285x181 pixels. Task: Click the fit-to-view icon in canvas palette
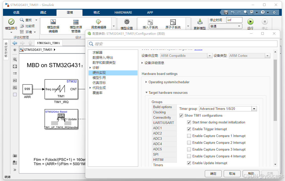(x=15, y=66)
